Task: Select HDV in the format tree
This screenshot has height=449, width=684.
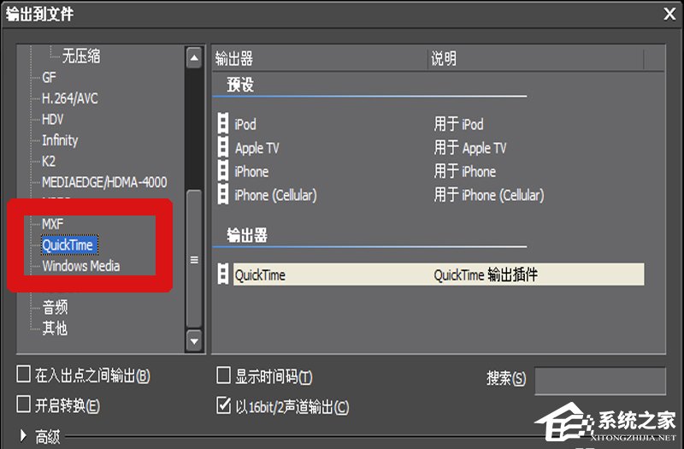Action: pos(52,119)
